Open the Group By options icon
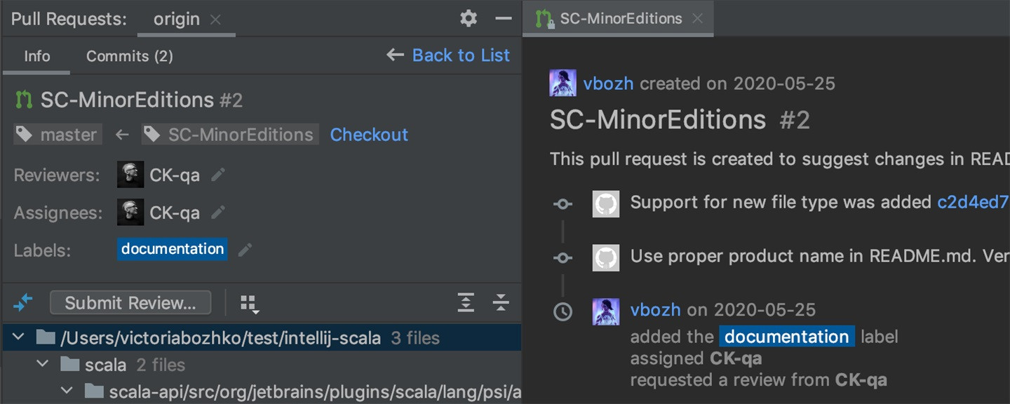 (x=249, y=303)
